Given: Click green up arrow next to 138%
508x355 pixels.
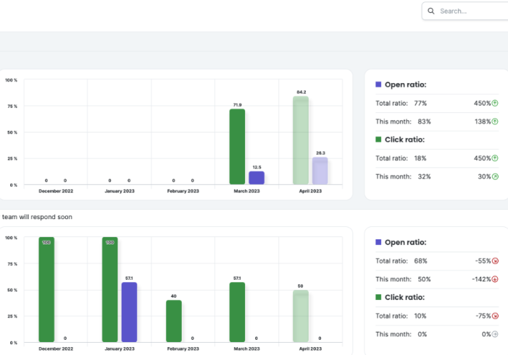Looking at the screenshot, I should (x=495, y=121).
